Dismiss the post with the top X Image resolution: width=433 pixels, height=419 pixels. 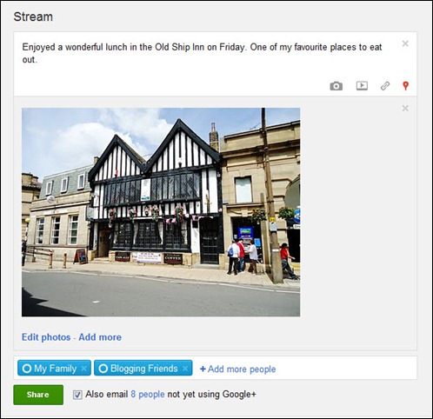coord(405,43)
